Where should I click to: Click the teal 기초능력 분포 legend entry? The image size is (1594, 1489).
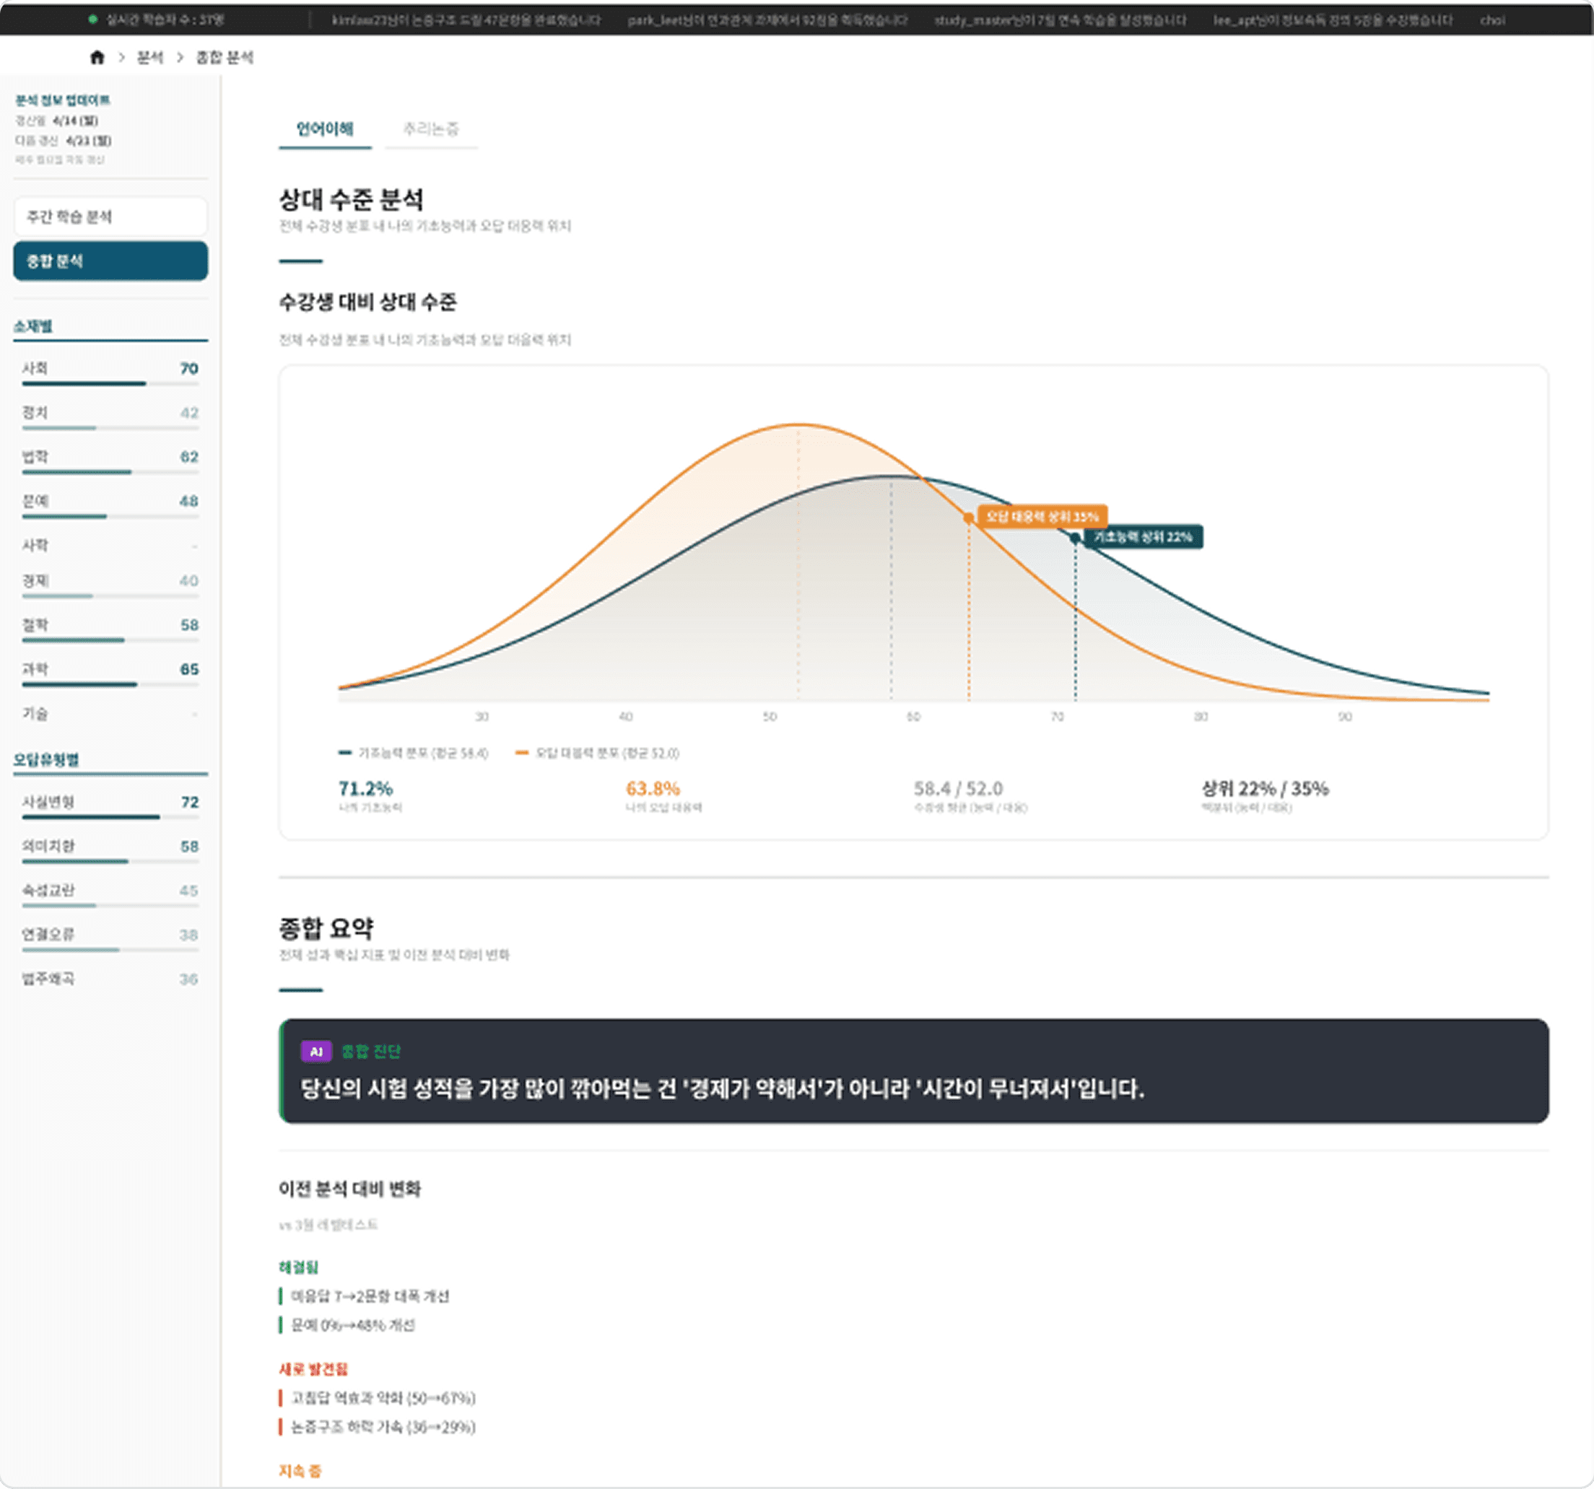click(413, 753)
